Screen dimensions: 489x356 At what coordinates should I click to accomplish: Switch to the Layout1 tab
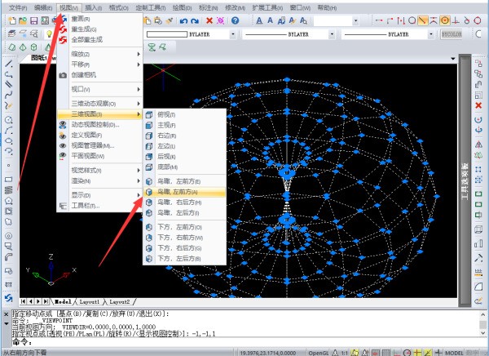[x=91, y=301]
